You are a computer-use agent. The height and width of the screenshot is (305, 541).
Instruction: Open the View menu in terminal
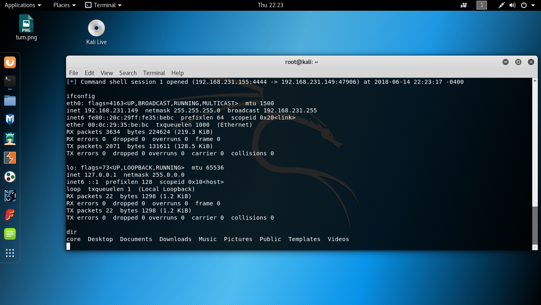[107, 73]
